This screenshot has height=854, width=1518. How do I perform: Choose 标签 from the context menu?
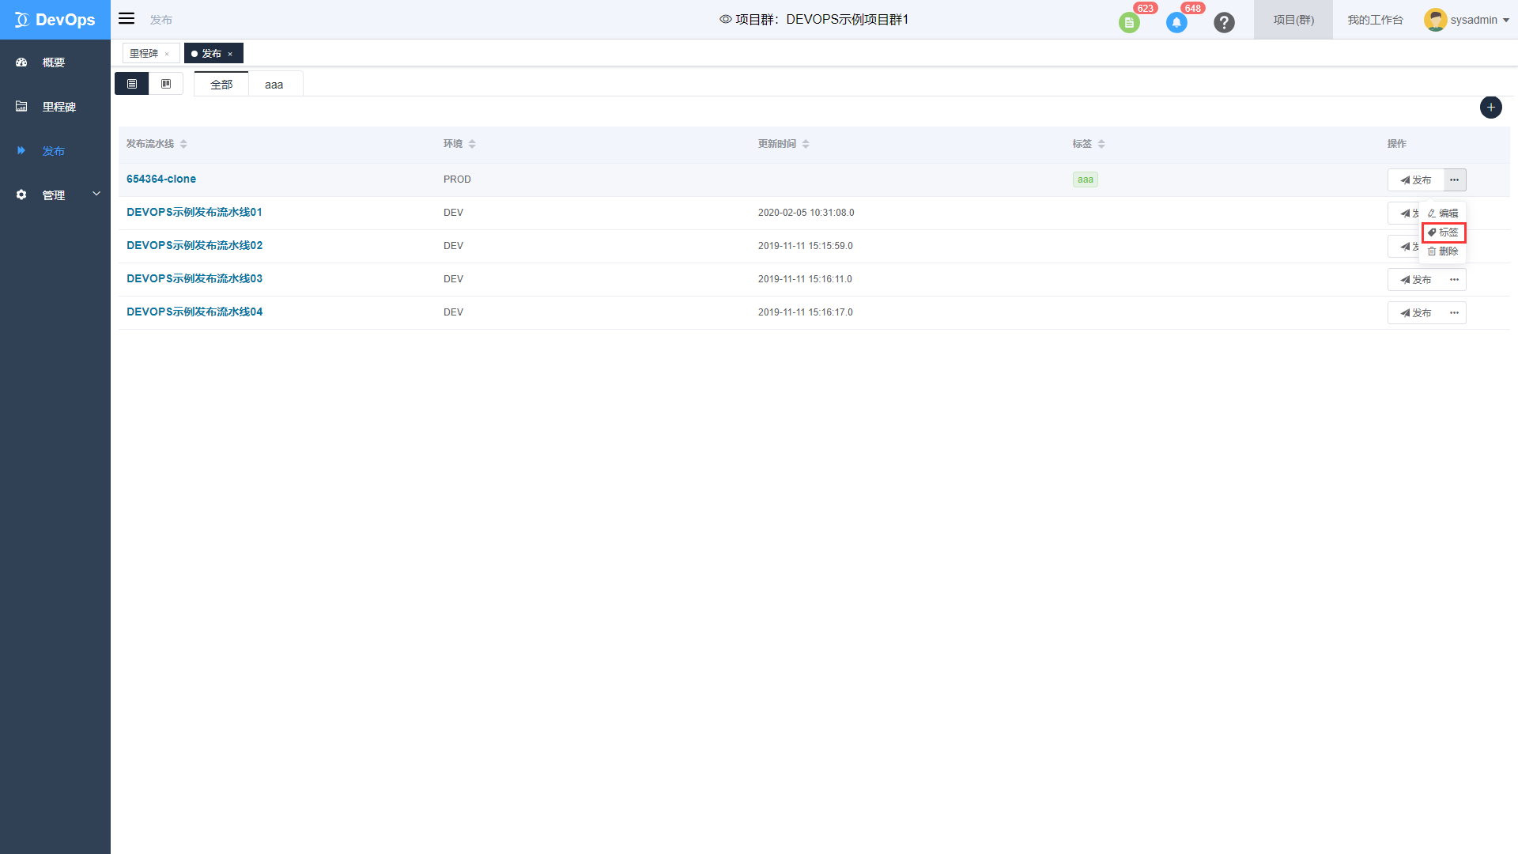coord(1443,232)
